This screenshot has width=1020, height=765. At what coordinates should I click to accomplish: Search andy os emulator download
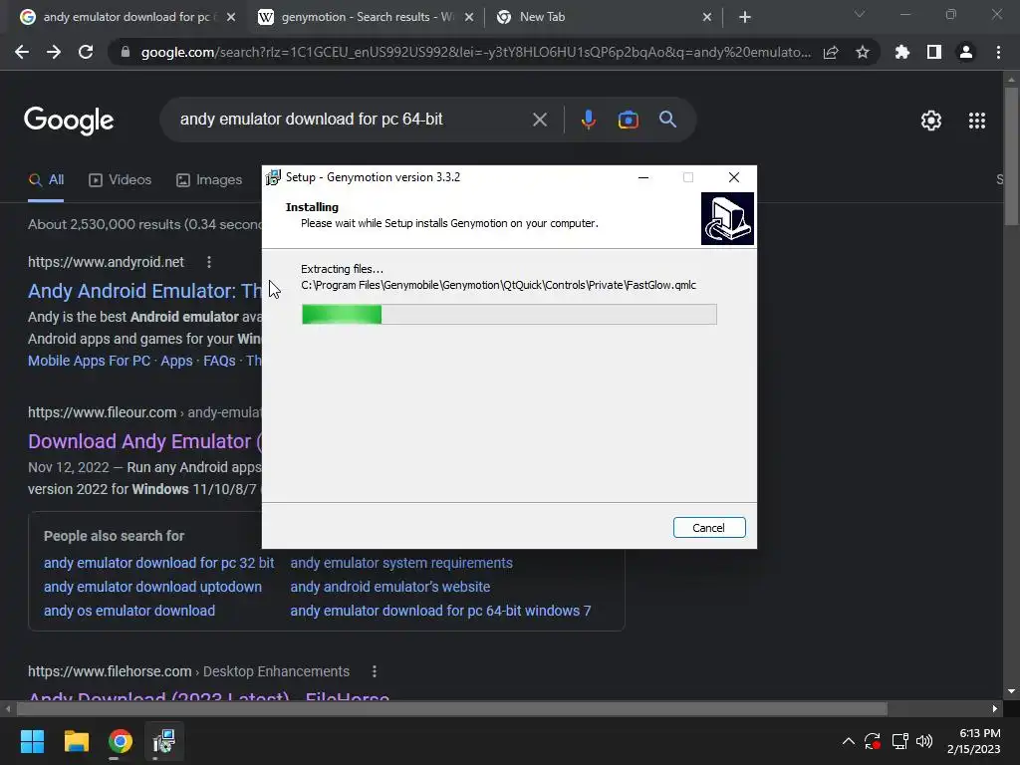click(x=129, y=611)
